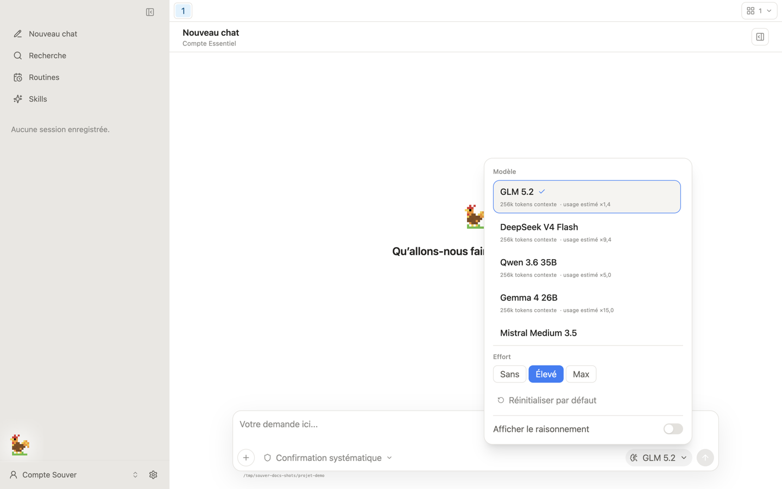Choose Gemma 4 26B model
The image size is (782, 489).
coord(586,303)
